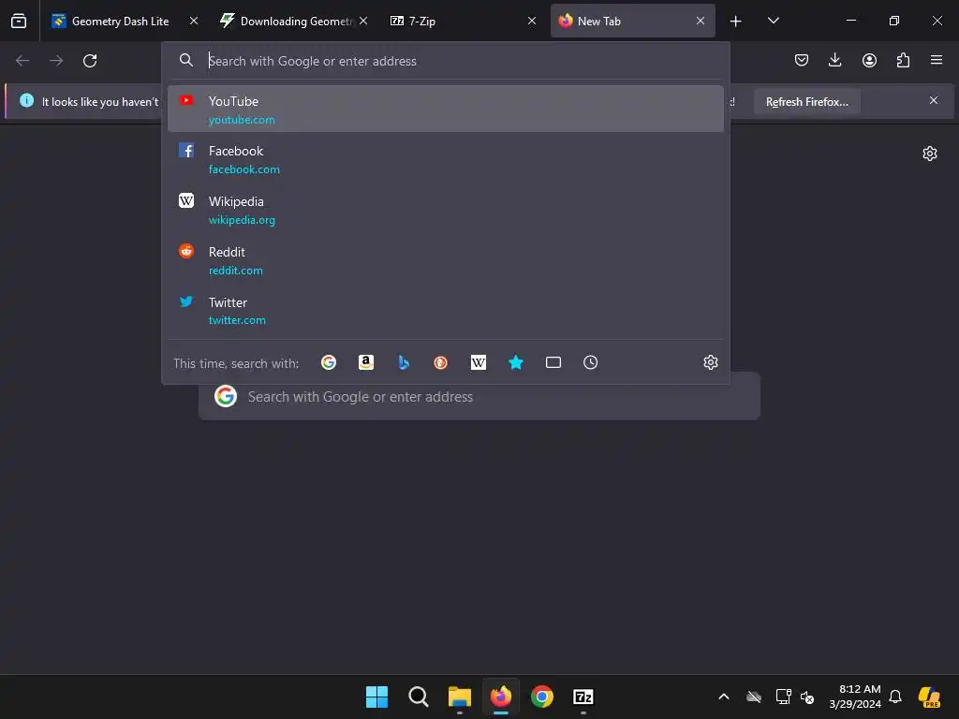Open 7-Zip from the taskbar
Viewport: 959px width, 719px height.
pyautogui.click(x=583, y=697)
